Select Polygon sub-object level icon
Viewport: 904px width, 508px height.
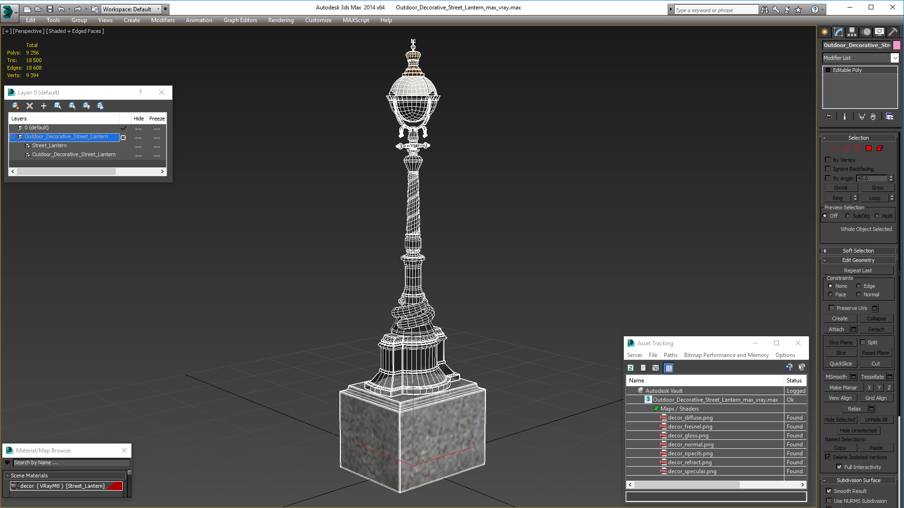pyautogui.click(x=869, y=148)
